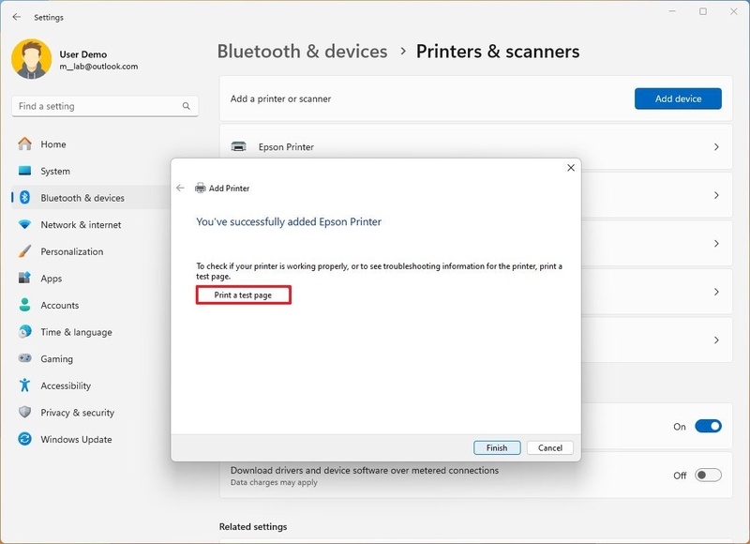The height and width of the screenshot is (544, 750).
Task: Click the m_lab@outlook.com email text
Action: point(98,67)
